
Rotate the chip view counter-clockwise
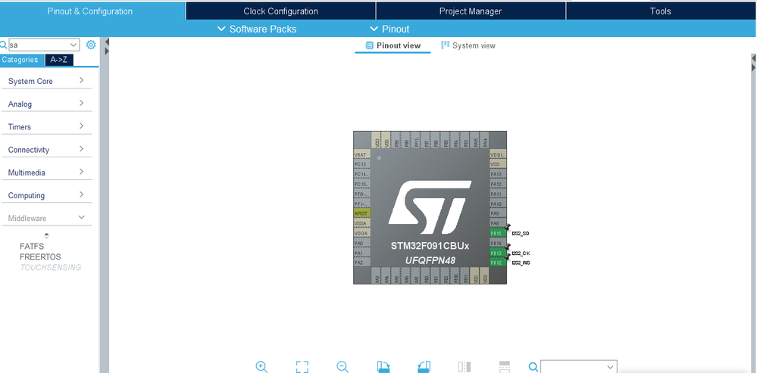point(424,366)
